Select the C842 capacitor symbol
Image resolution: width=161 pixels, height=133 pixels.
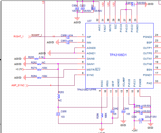coord(113,111)
